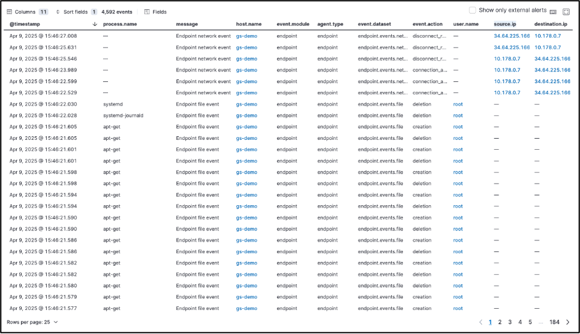Open destination IP 34.64.225.166 at 15:46:23.989
This screenshot has height=334, width=580.
(552, 70)
